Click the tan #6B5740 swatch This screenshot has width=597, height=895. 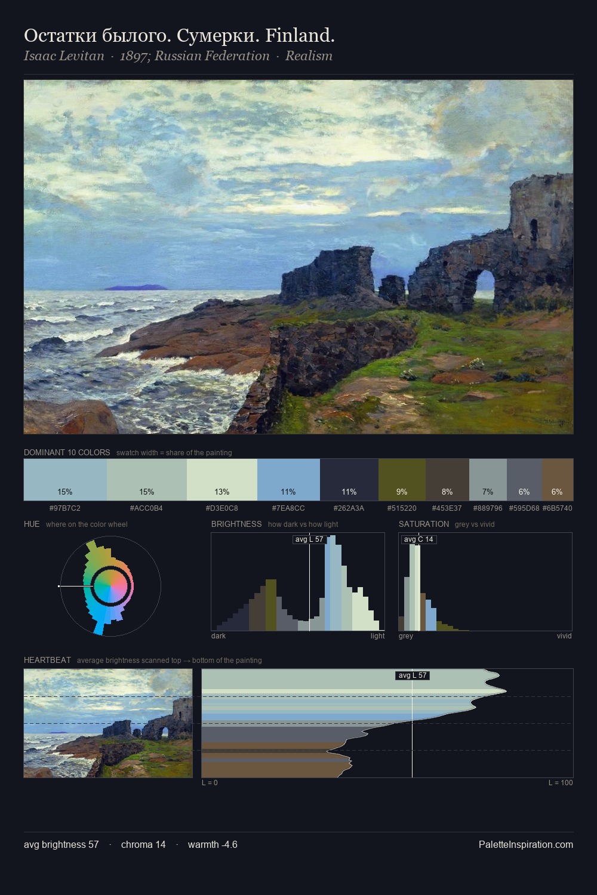[x=558, y=479]
